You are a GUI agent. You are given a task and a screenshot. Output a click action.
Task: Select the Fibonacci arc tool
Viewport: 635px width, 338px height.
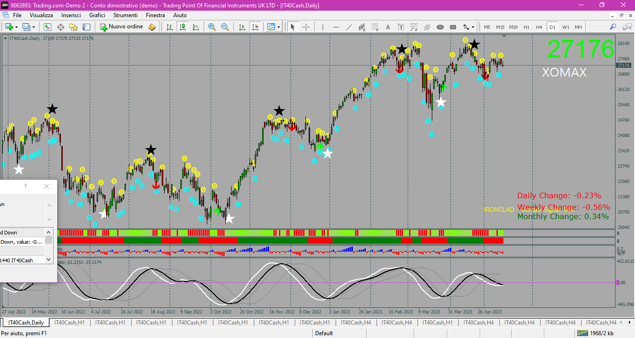(x=414, y=27)
